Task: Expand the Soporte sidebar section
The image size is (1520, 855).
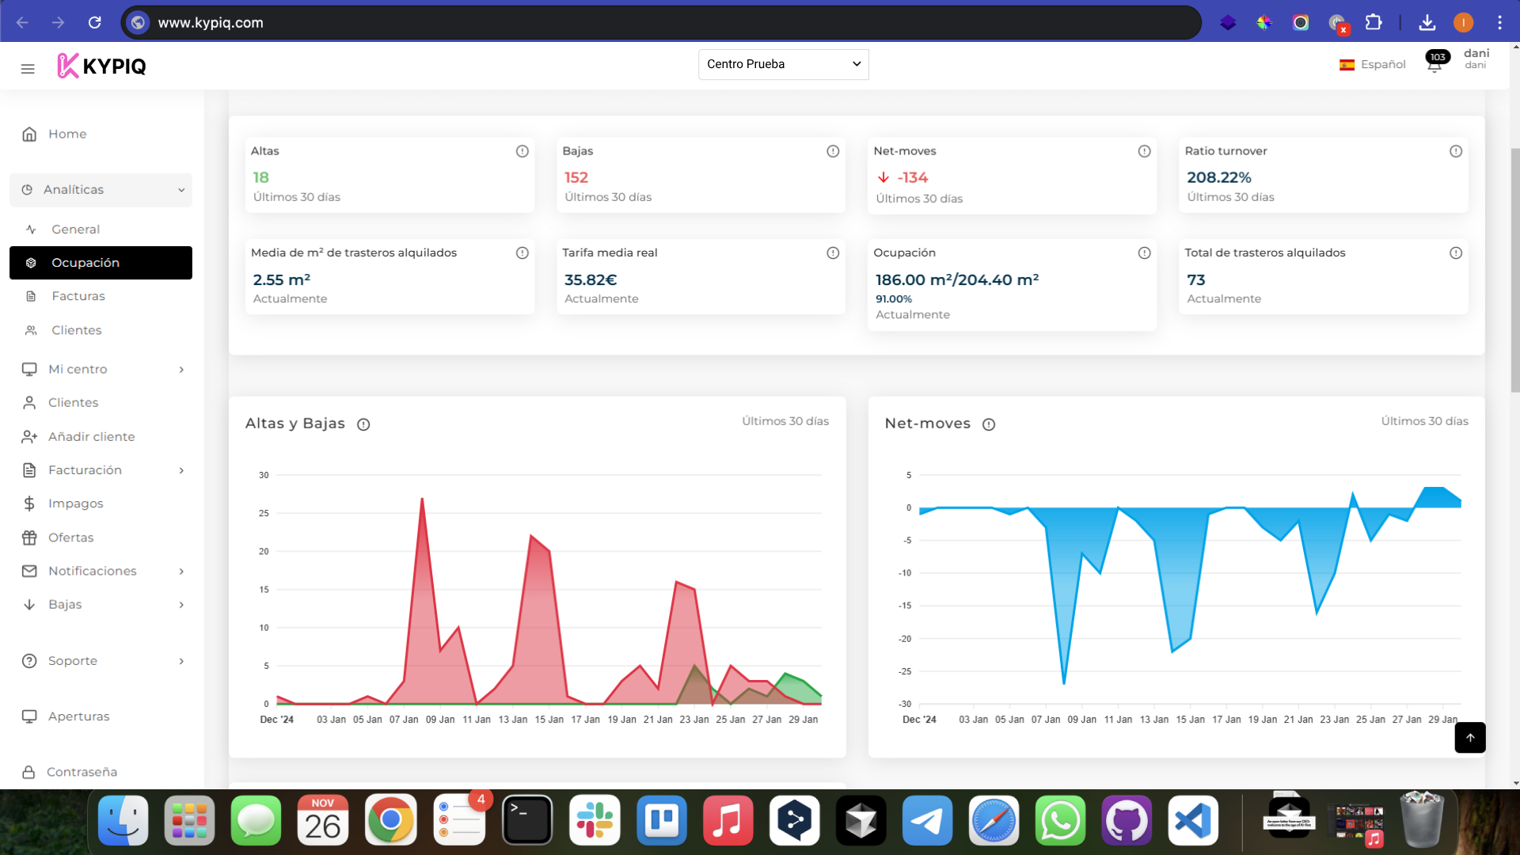Action: click(72, 661)
